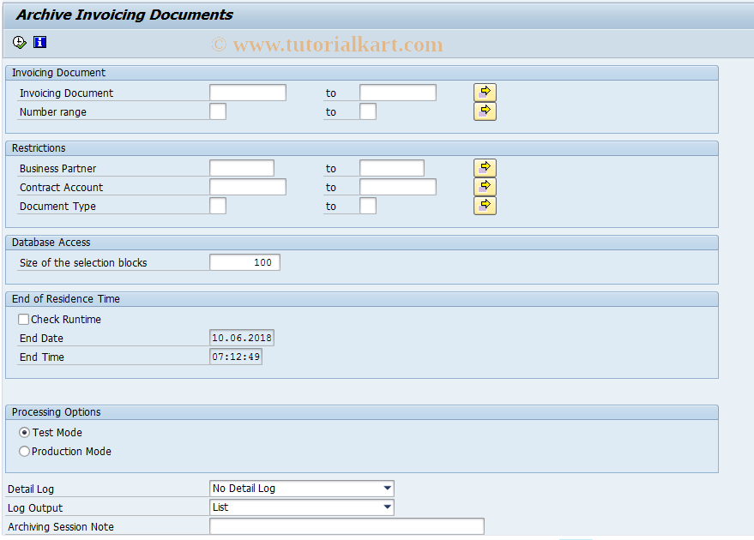Click the Execute clock icon

[19, 43]
